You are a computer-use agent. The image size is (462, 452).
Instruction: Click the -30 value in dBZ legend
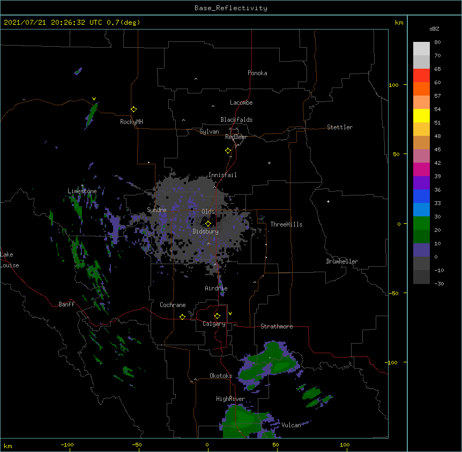[x=439, y=283]
